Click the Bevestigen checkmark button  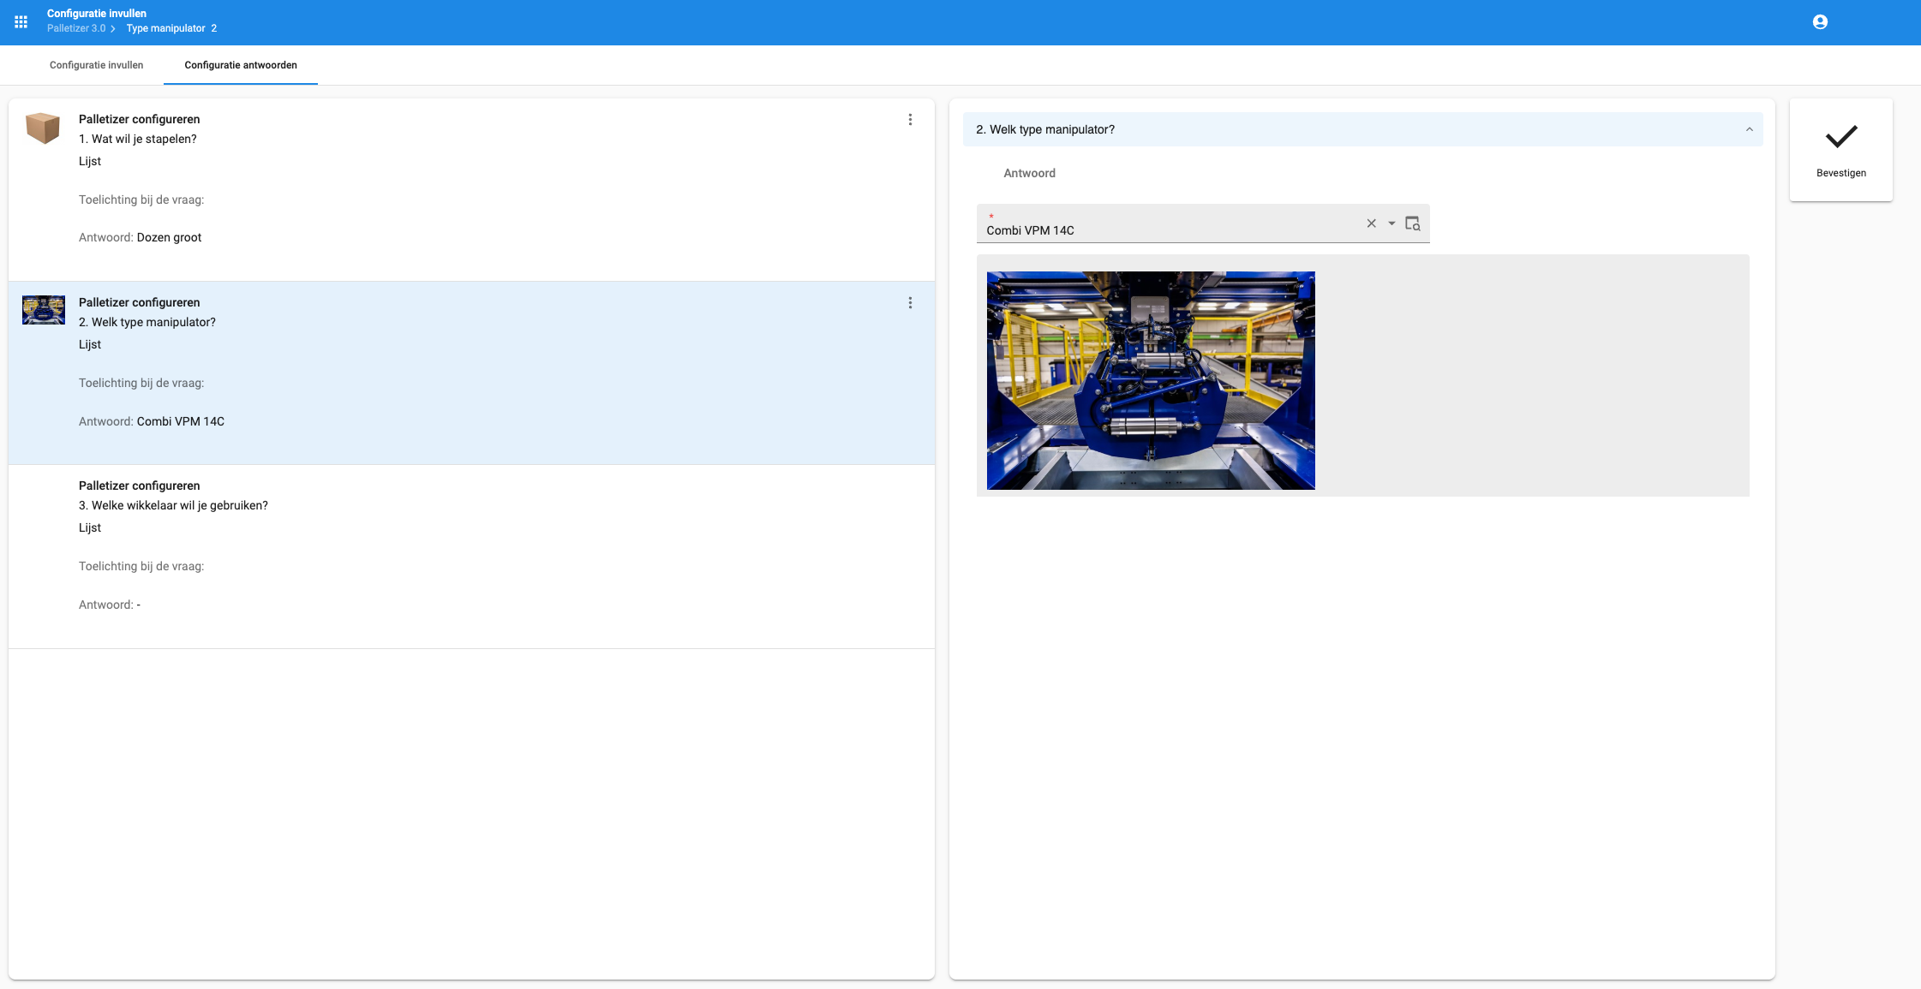[1840, 150]
